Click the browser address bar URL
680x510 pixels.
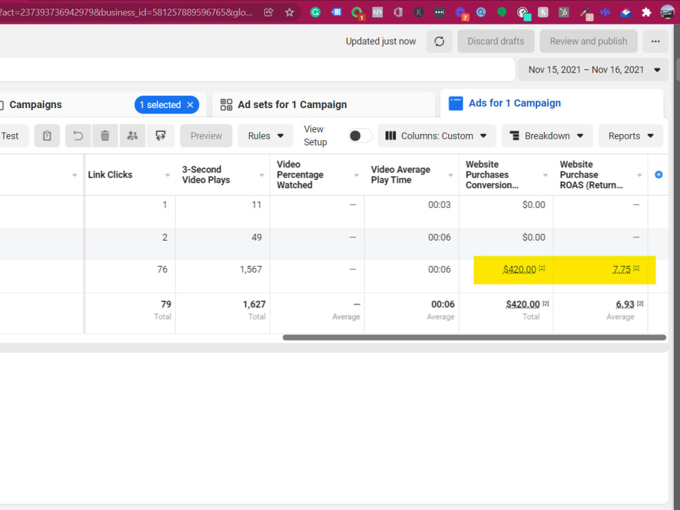tap(126, 12)
